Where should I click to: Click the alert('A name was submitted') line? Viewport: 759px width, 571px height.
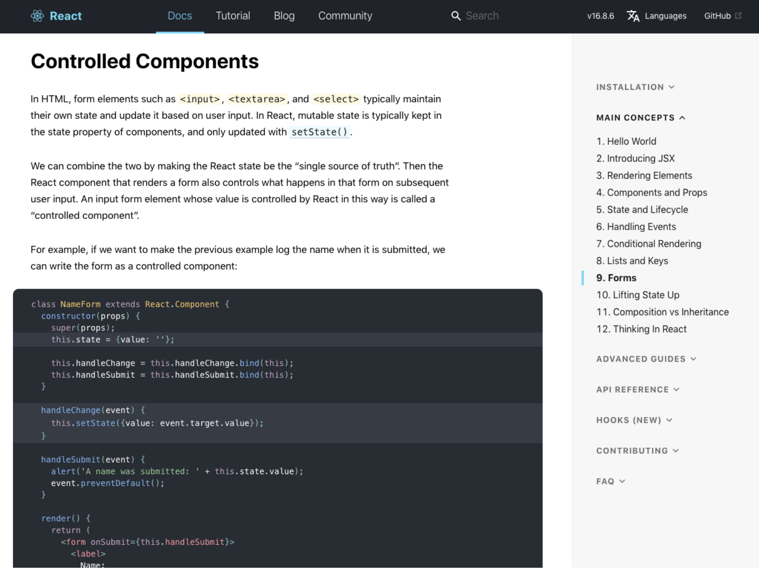(177, 471)
